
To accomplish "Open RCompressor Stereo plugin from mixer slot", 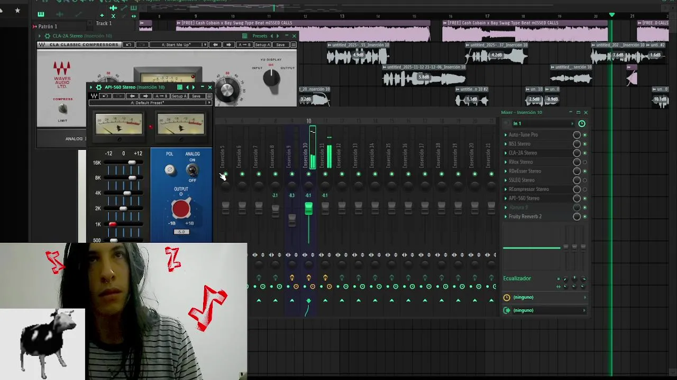I will point(529,189).
